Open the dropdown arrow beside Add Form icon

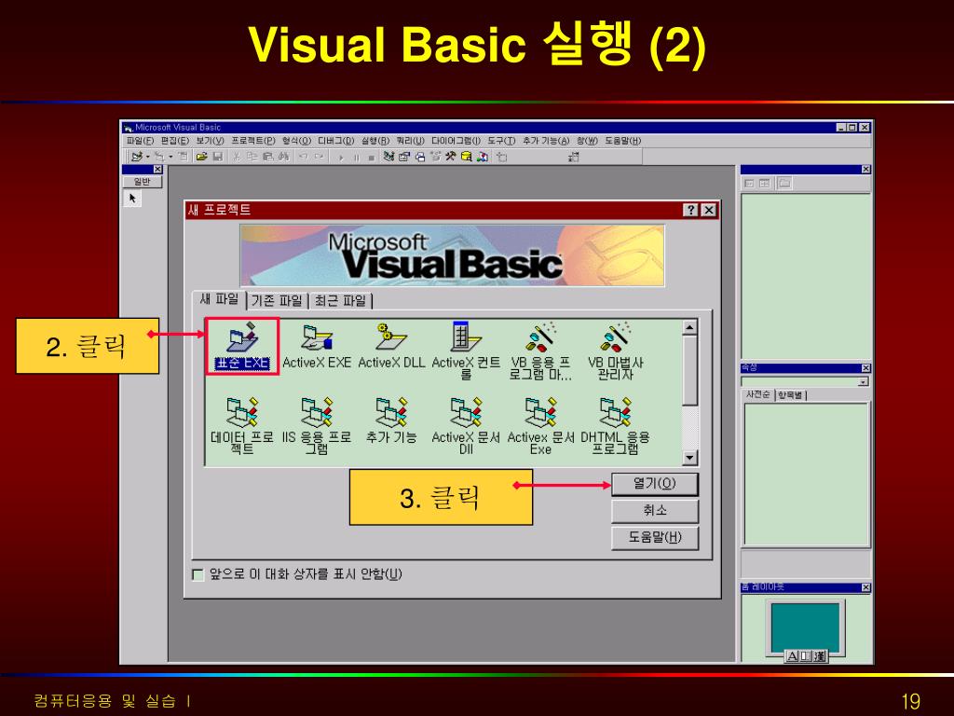click(x=171, y=157)
